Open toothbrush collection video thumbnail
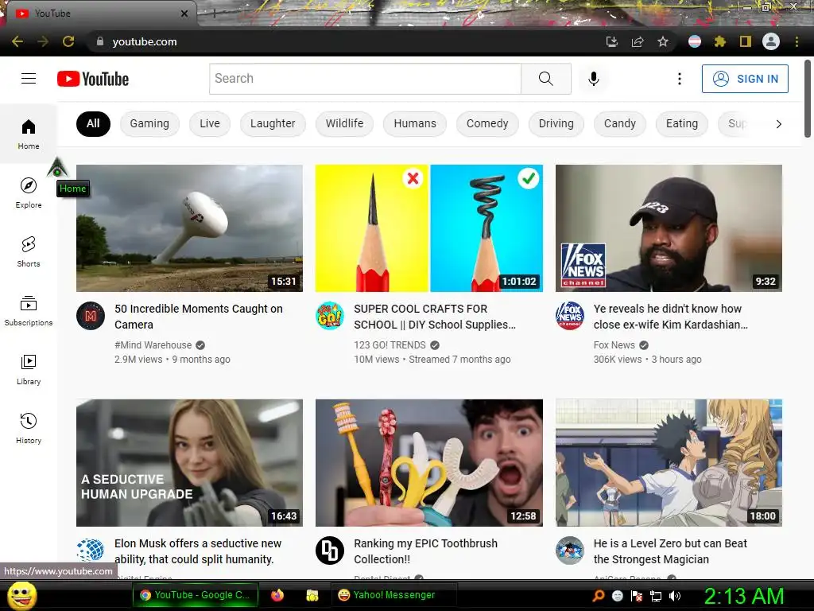 [428, 462]
